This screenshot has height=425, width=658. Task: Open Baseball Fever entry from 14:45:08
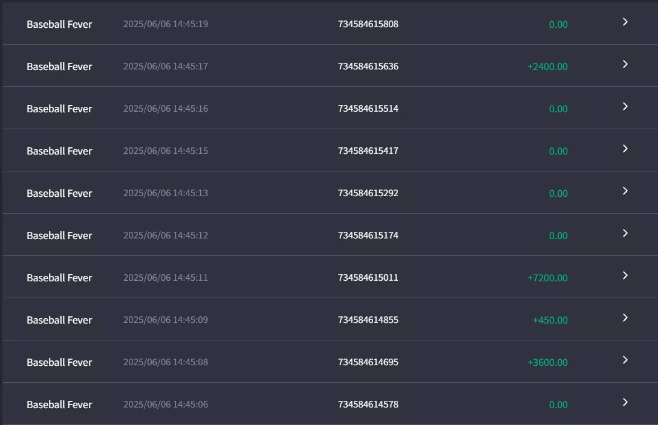point(330,362)
